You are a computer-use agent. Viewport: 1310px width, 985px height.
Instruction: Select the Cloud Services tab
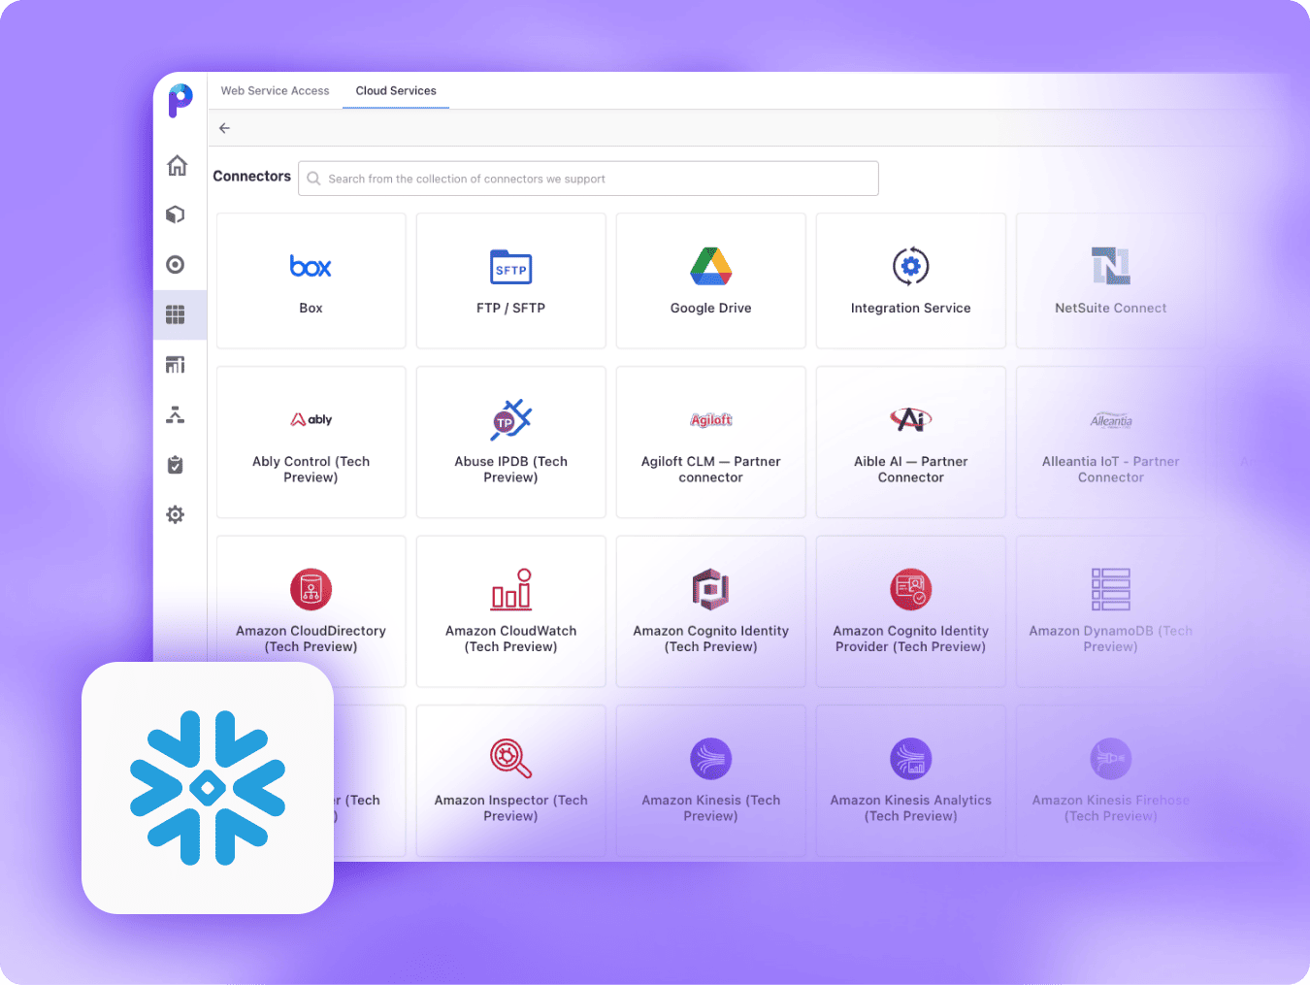tap(396, 90)
